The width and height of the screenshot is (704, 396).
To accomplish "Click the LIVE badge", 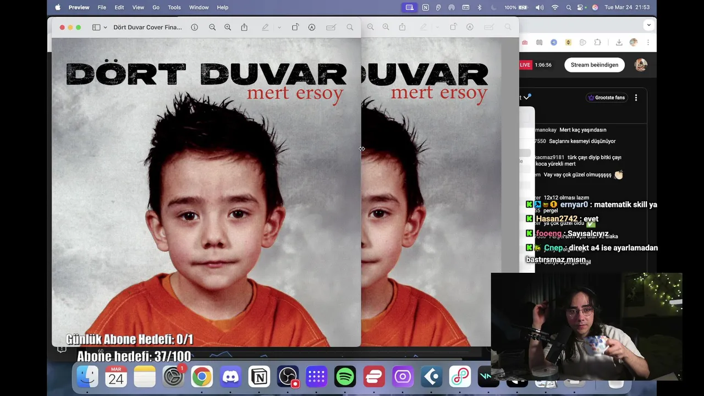I will coord(525,65).
